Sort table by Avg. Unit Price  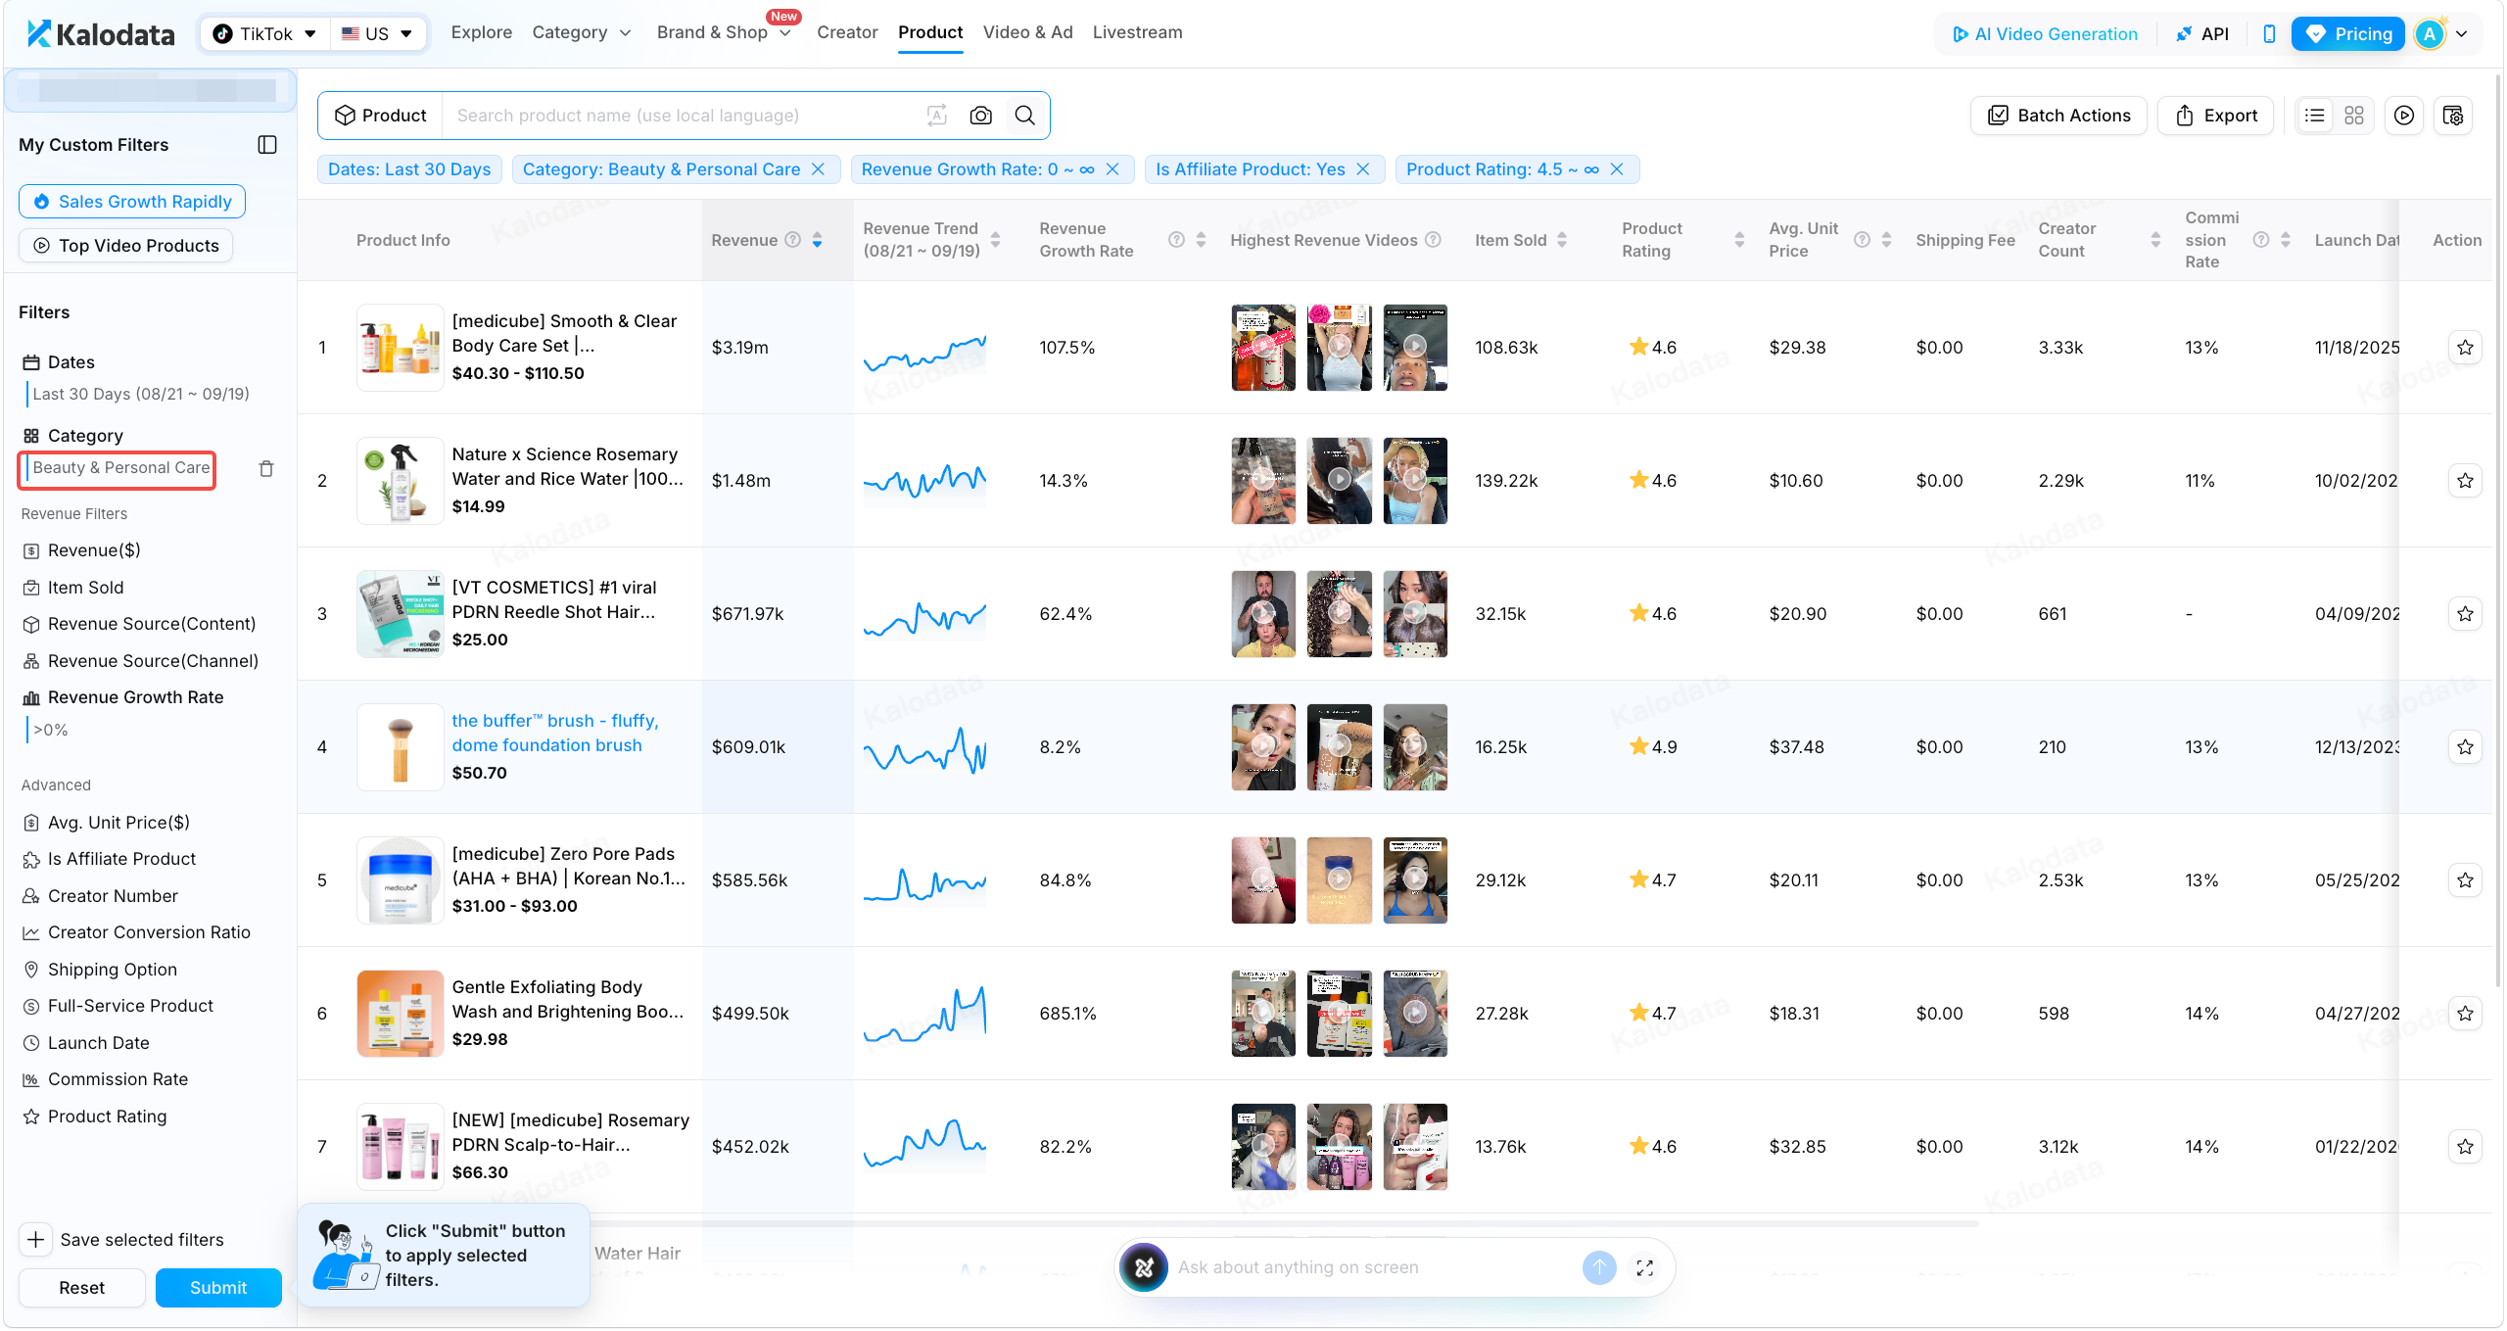[1886, 240]
